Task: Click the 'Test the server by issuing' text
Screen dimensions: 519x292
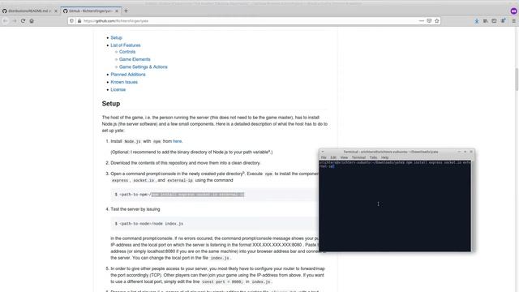Action: click(x=135, y=209)
